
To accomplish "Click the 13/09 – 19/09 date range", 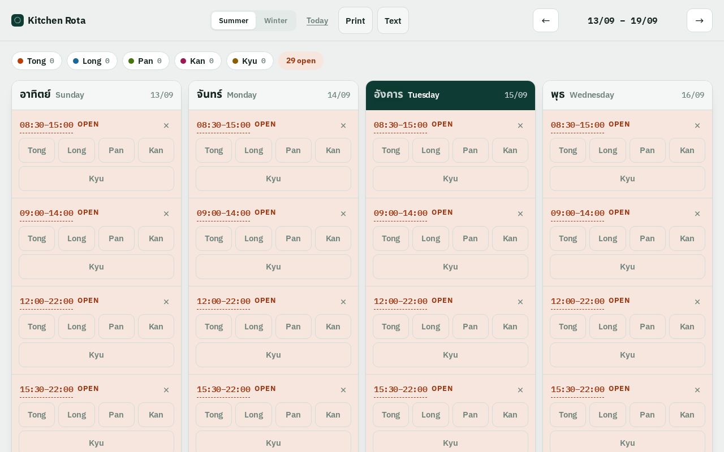I will coord(623,20).
